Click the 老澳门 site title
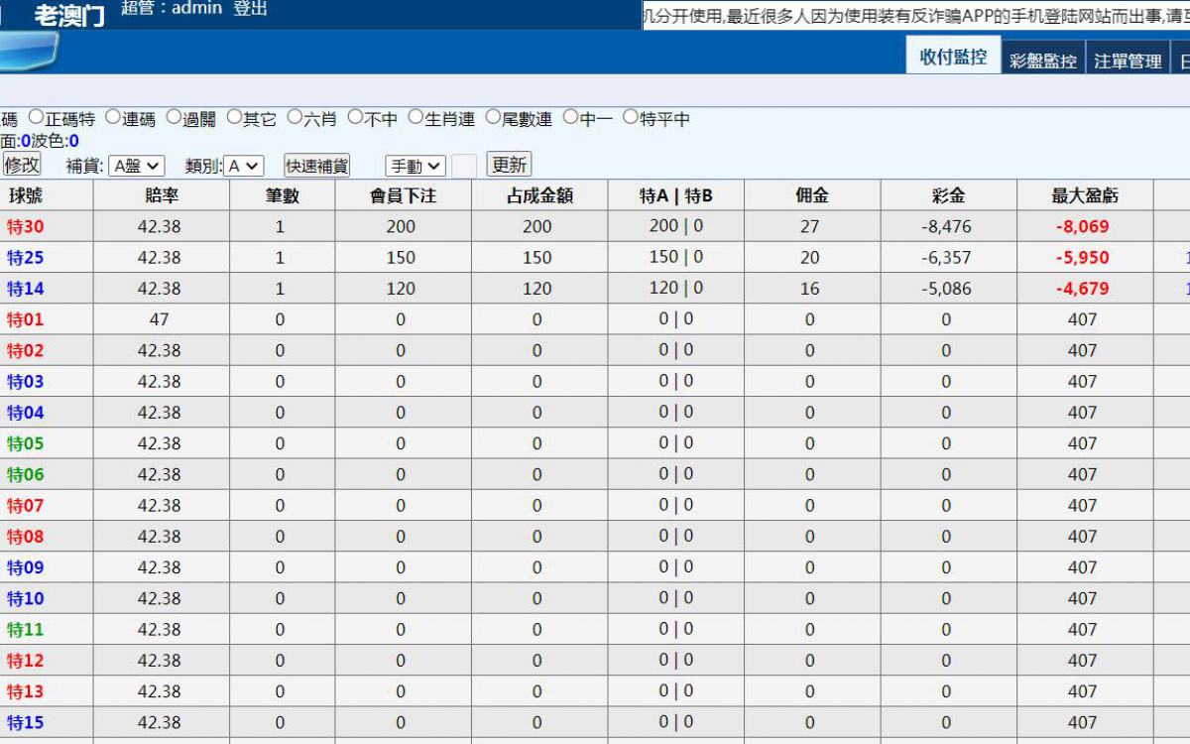The width and height of the screenshot is (1190, 744). (x=68, y=15)
